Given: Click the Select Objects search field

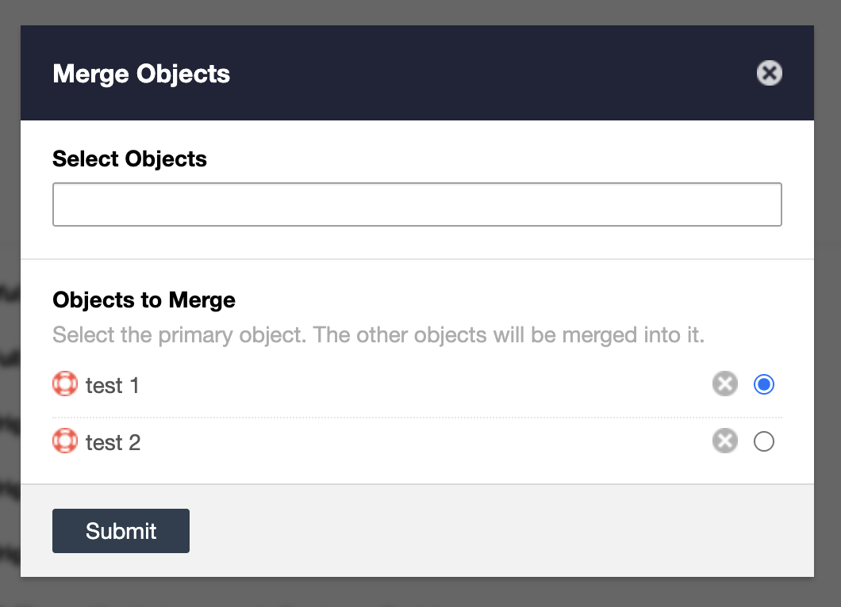Looking at the screenshot, I should pos(417,204).
